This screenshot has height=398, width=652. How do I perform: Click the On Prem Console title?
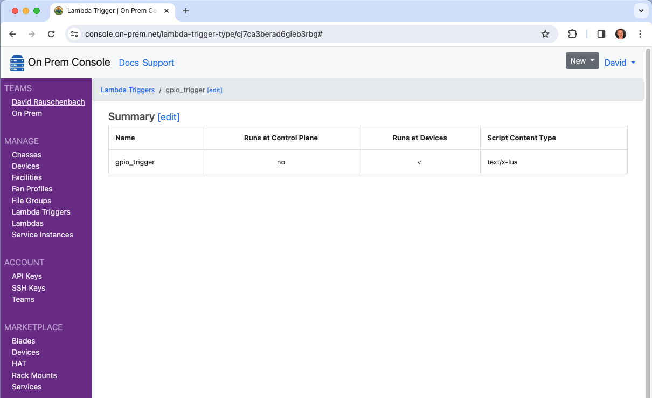click(x=69, y=63)
